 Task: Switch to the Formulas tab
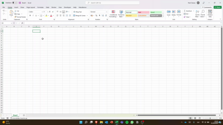pyautogui.click(x=40, y=7)
